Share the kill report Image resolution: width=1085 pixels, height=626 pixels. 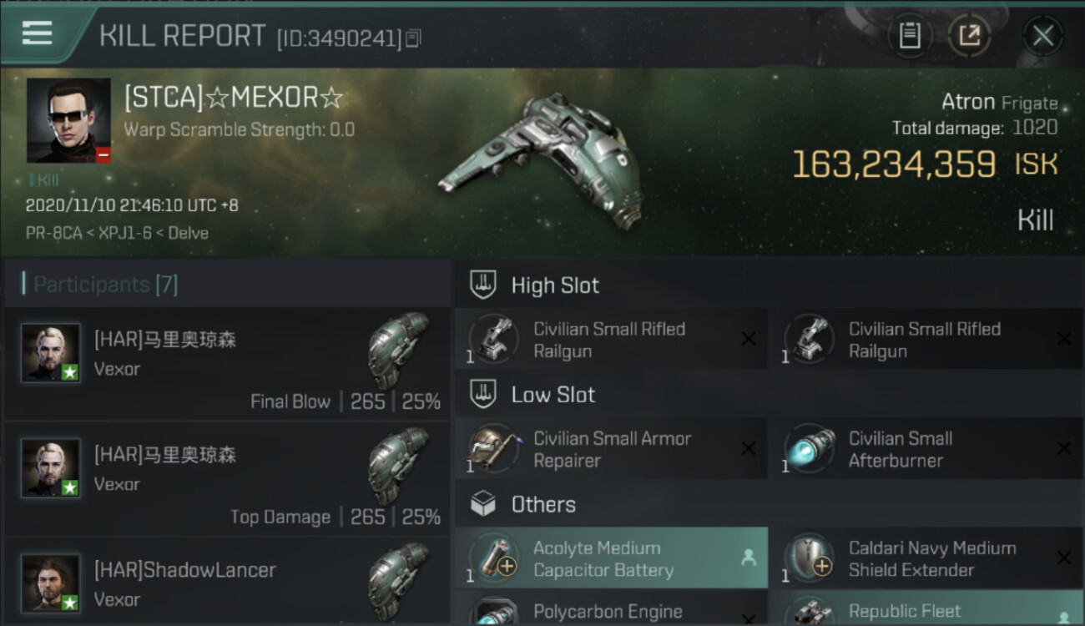[x=969, y=36]
